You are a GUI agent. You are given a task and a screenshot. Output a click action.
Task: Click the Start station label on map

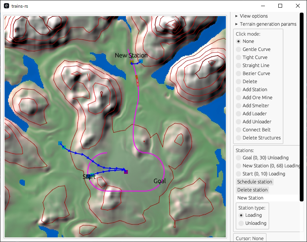point(89,177)
